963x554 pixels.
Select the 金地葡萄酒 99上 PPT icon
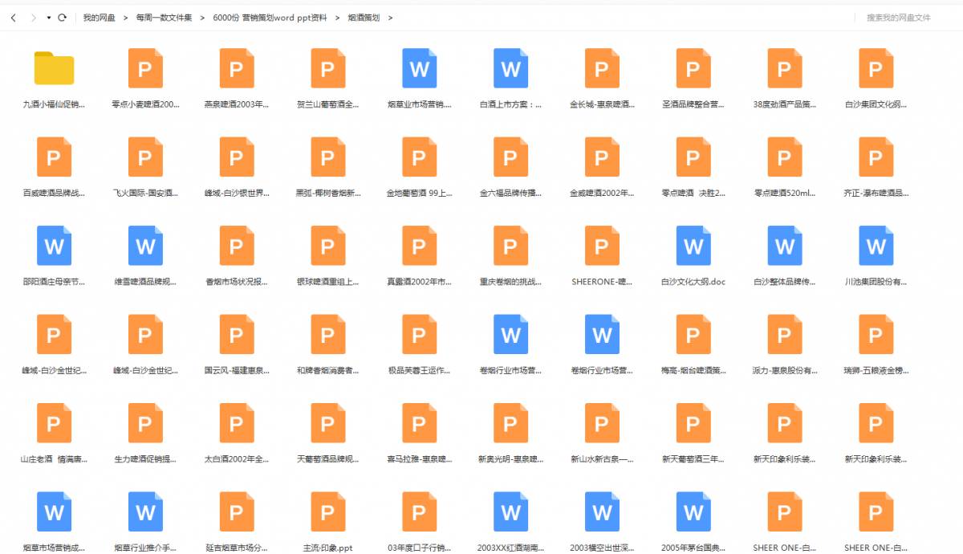[x=420, y=157]
